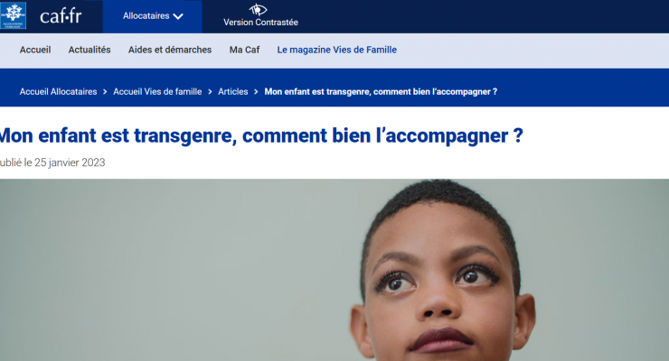Click the breadcrumb arrow before Articles
669x361 pixels.
coord(210,92)
